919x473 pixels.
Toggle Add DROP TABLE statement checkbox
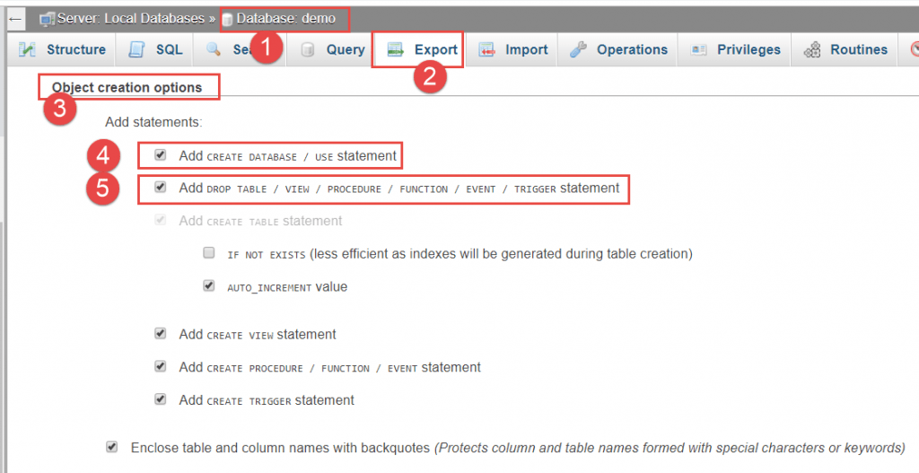point(161,188)
